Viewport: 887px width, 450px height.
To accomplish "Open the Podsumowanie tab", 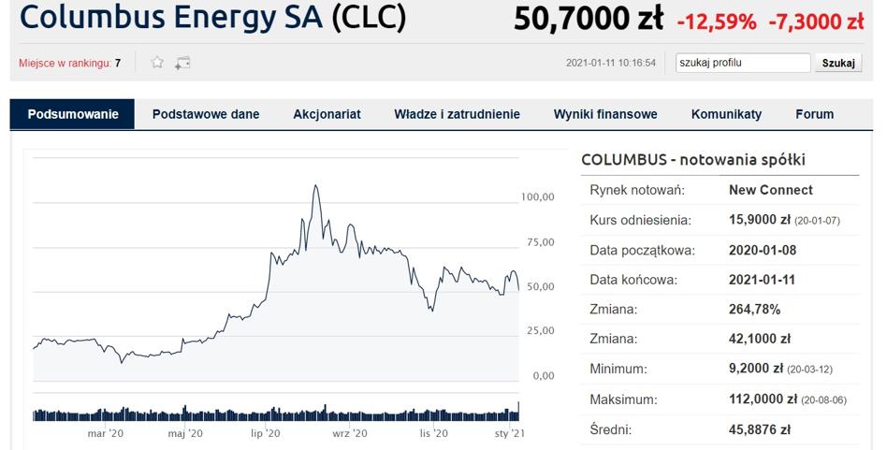I will point(73,114).
